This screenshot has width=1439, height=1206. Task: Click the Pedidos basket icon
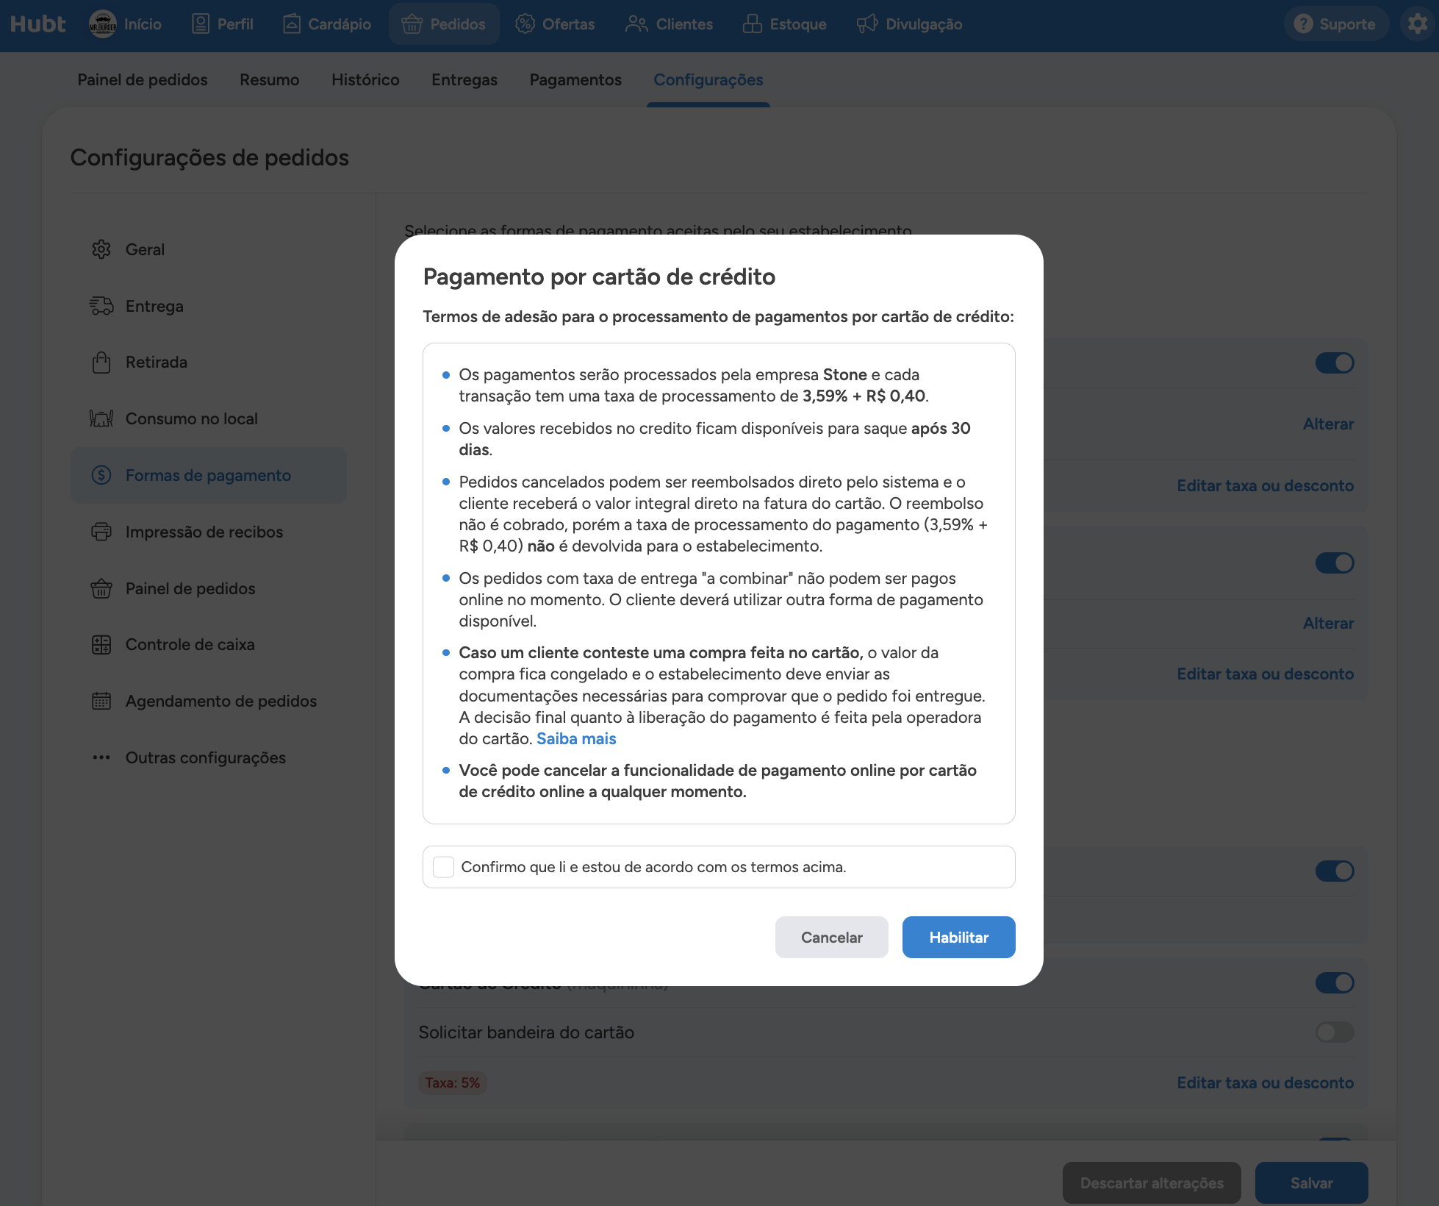point(412,24)
